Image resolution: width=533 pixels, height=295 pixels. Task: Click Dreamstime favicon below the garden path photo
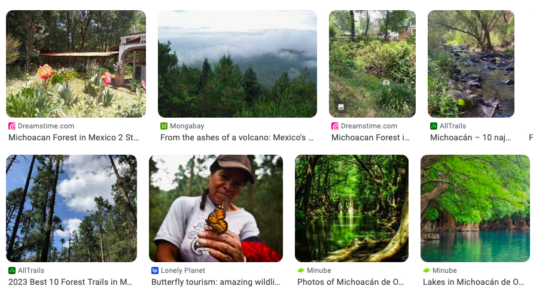335,126
